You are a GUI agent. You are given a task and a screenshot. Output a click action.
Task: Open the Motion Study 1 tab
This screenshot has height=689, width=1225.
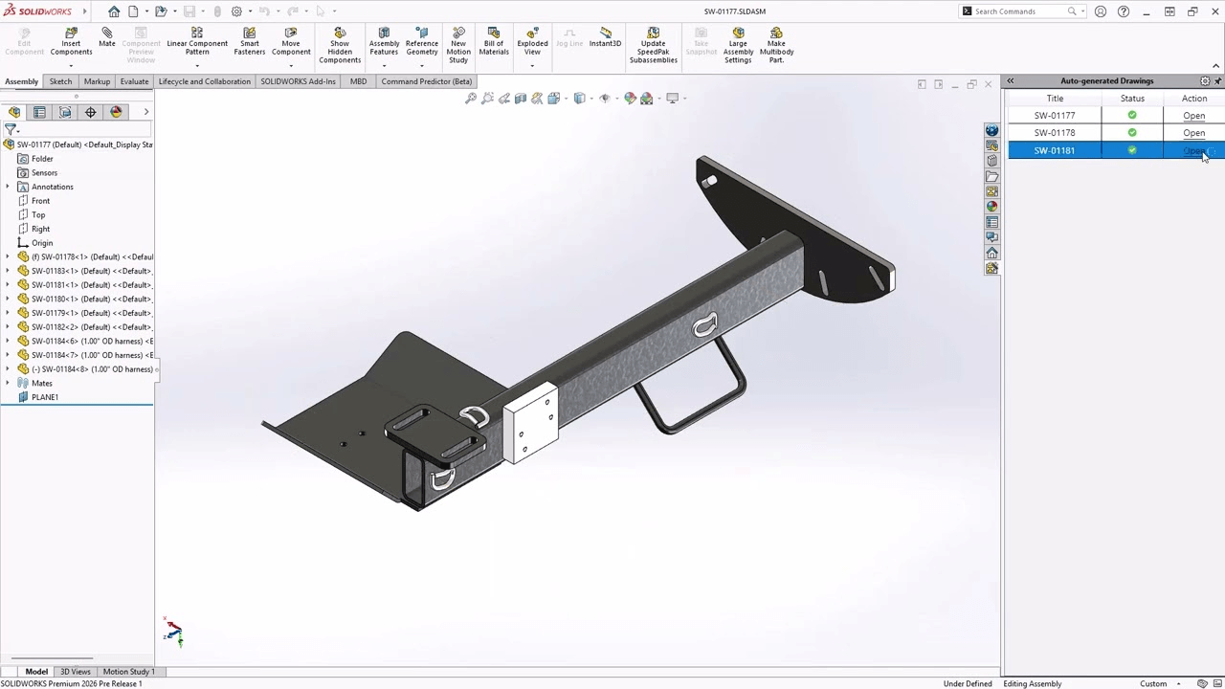point(128,671)
